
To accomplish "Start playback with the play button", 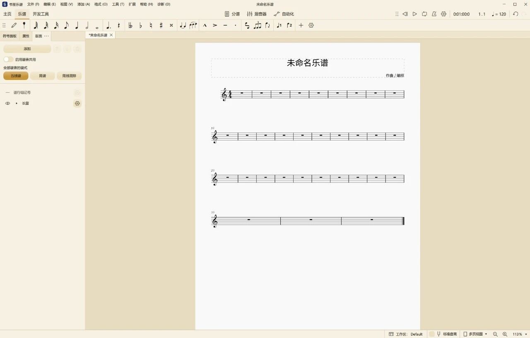I will [414, 14].
